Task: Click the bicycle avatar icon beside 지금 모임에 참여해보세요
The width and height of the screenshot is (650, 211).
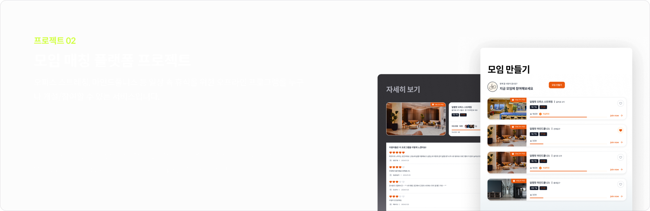Action: click(x=493, y=86)
